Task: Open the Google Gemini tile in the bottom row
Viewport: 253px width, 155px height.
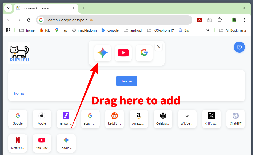Action: coord(66,143)
